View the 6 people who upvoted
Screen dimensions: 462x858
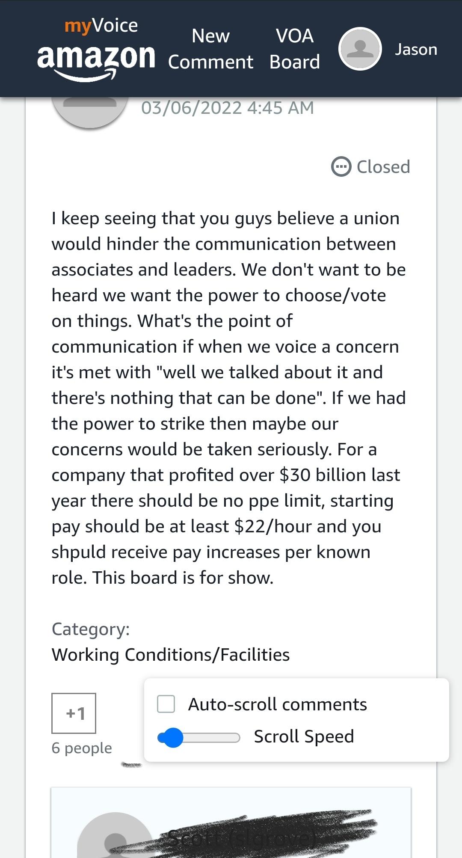click(82, 748)
